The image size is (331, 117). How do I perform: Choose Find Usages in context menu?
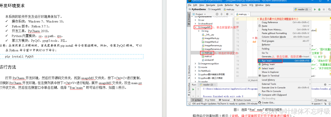coord(285,41)
